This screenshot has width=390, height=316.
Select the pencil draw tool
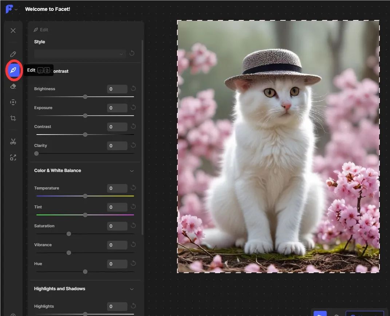(x=13, y=54)
